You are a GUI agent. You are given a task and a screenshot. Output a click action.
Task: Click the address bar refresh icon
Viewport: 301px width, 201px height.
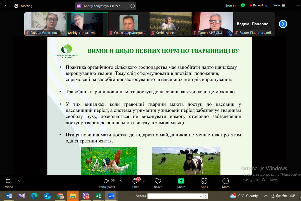pos(206,196)
